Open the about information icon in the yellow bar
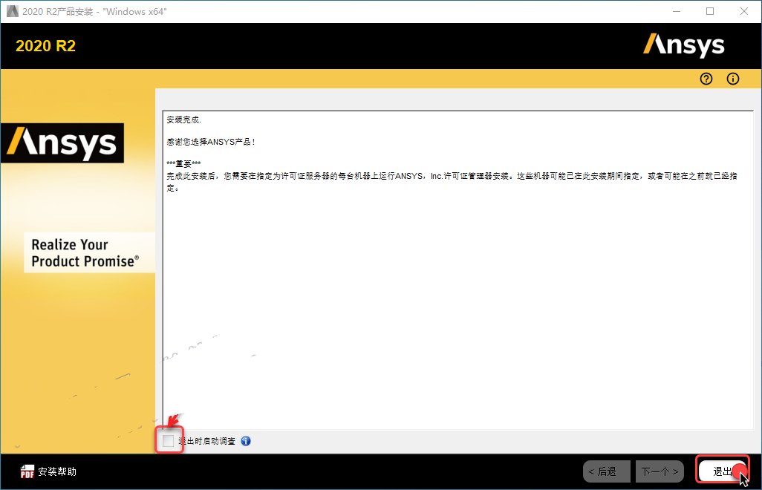The height and width of the screenshot is (490, 762). click(x=733, y=79)
